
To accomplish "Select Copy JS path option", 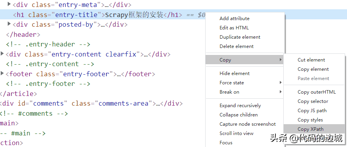I will [x=312, y=111].
